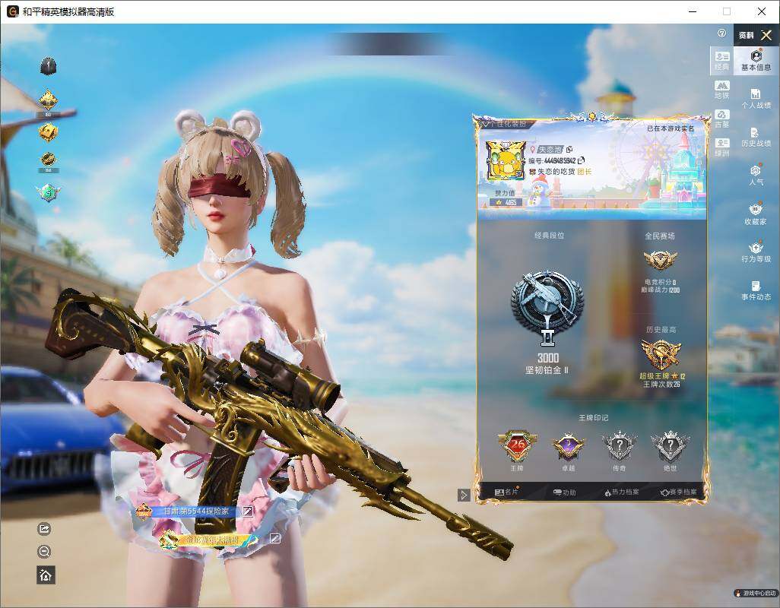Click the round gold weapon badge

(48, 160)
